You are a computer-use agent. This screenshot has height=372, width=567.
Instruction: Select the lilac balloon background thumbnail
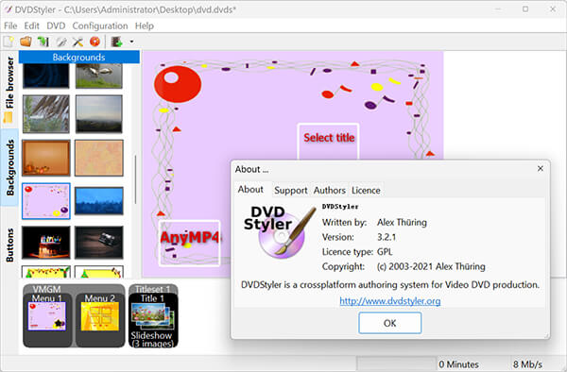point(46,201)
